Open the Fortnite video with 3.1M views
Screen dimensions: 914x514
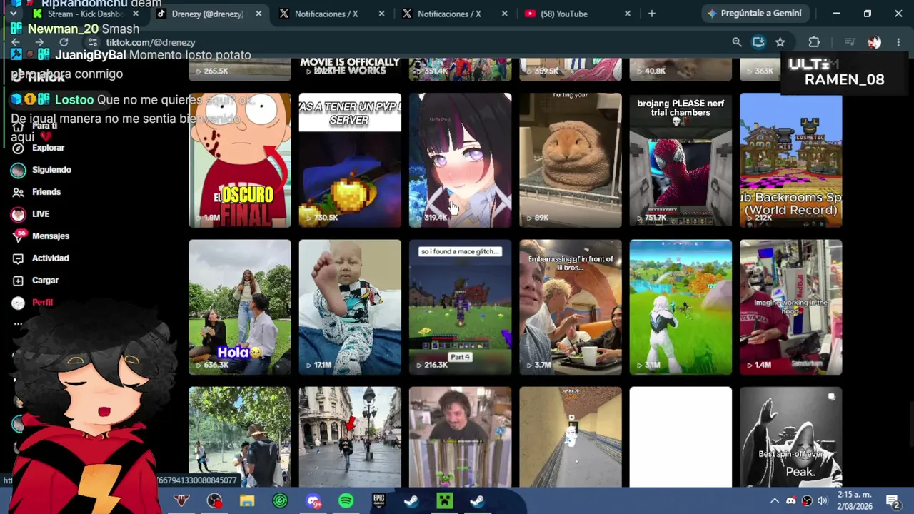(681, 307)
